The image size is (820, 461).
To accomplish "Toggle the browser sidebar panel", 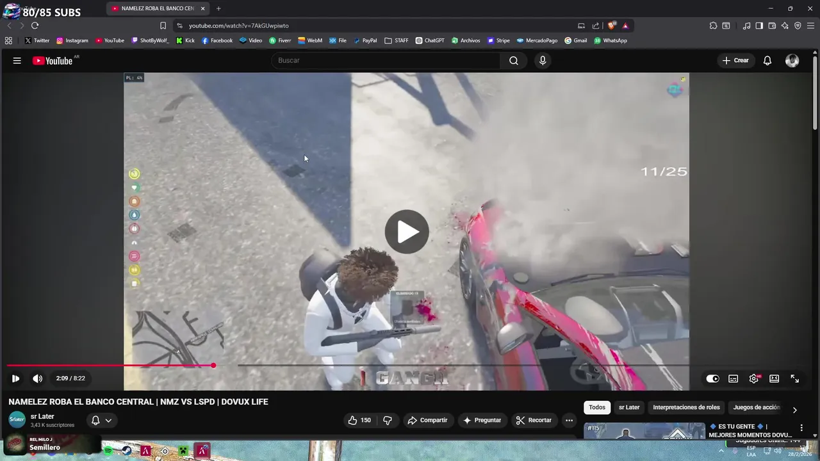I will (759, 26).
